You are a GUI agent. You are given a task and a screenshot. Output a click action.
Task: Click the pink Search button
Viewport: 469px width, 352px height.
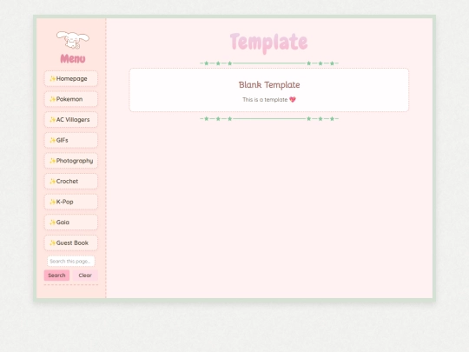click(x=56, y=276)
